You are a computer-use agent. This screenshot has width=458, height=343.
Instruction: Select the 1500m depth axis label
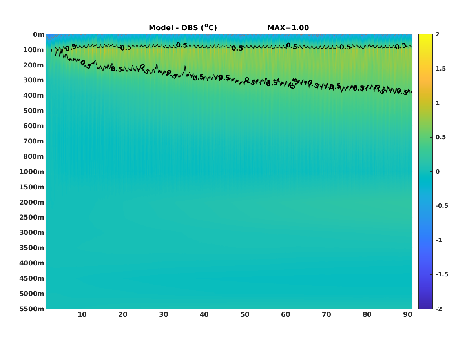pos(32,187)
